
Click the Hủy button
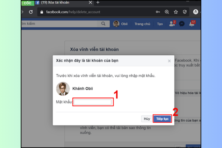click(147, 119)
